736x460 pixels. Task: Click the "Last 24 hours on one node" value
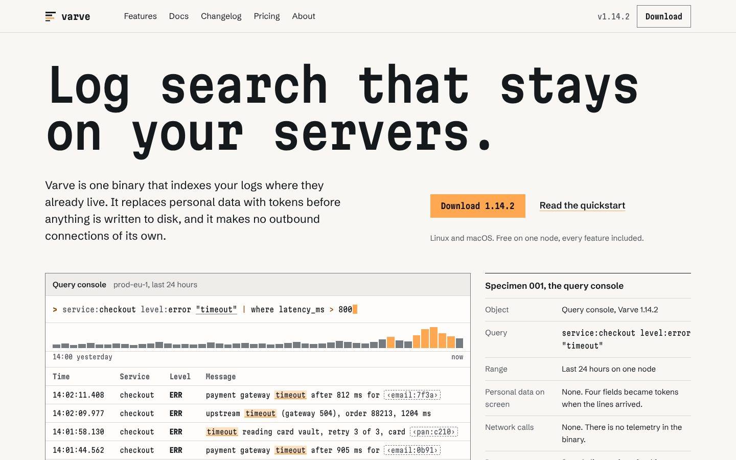(x=608, y=369)
